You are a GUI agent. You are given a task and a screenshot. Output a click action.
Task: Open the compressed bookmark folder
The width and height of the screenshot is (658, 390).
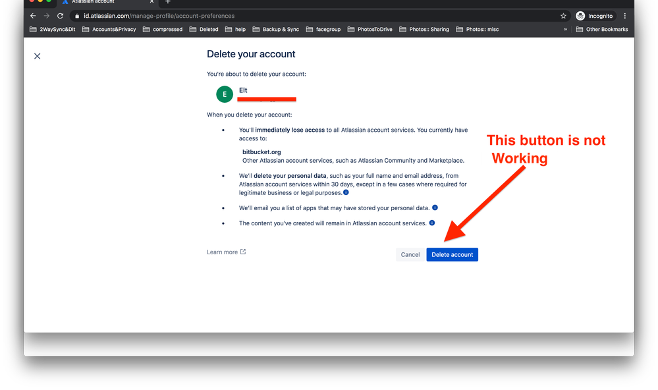point(163,30)
